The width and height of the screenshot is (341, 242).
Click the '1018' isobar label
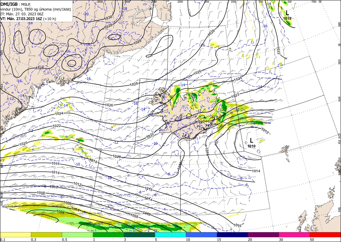tap(93, 161)
